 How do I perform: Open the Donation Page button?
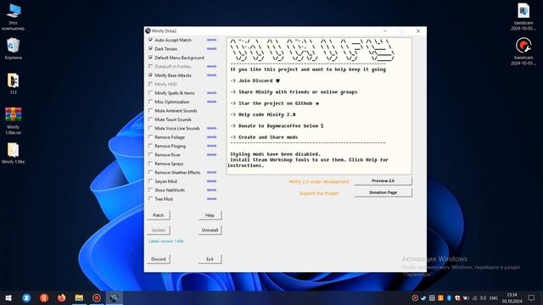(383, 192)
